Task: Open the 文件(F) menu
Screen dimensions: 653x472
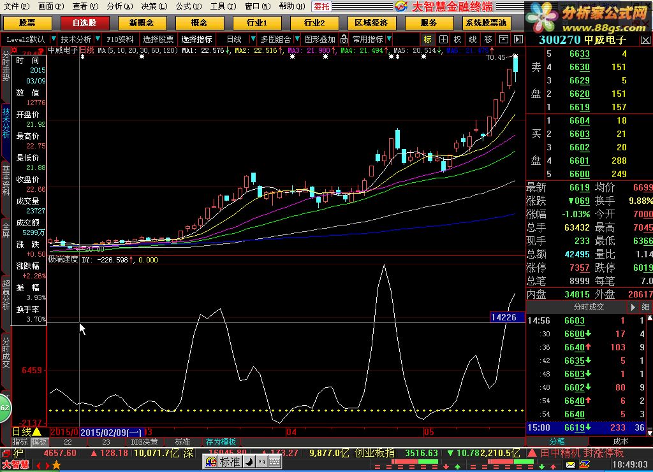Action: [x=16, y=6]
